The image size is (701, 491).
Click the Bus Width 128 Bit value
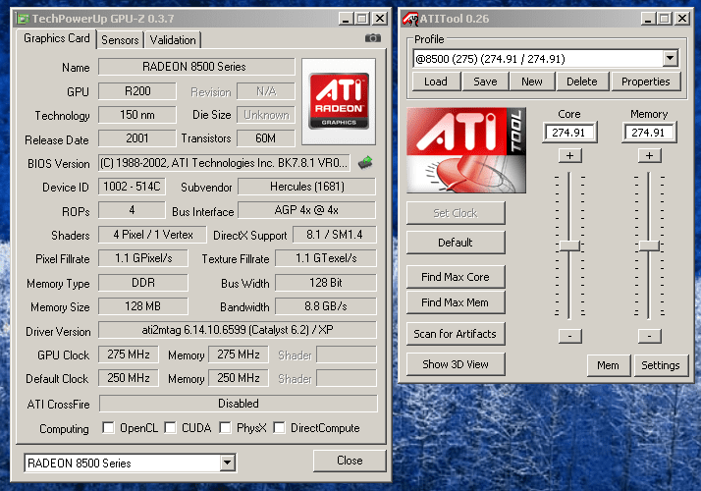click(x=326, y=283)
